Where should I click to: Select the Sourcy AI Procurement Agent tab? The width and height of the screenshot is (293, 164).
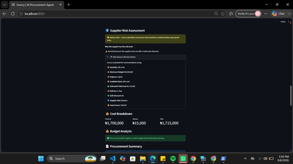(x=35, y=5)
